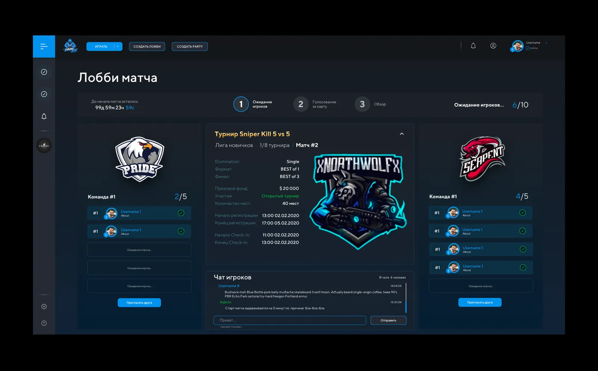This screenshot has width=598, height=371.
Task: Click the bell icon in the left sidebar
Action: (44, 116)
